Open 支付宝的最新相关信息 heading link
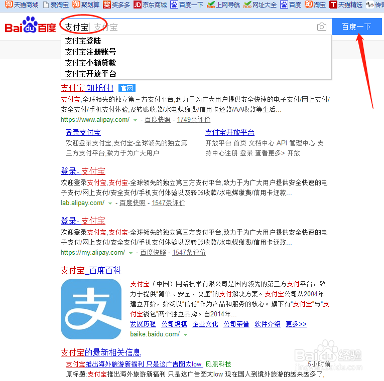Viewport: 384px width, 381px height. pyautogui.click(x=101, y=352)
